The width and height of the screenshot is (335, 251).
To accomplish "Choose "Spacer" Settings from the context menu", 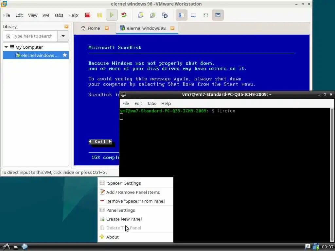I will click(x=135, y=183).
